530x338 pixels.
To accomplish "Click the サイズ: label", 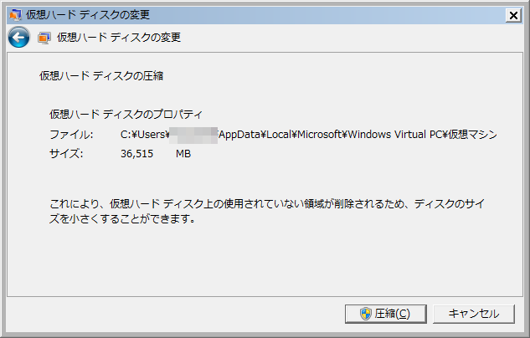I will coord(66,154).
